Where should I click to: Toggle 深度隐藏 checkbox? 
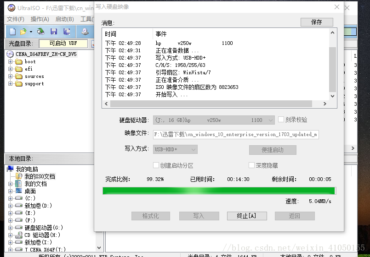point(251,165)
